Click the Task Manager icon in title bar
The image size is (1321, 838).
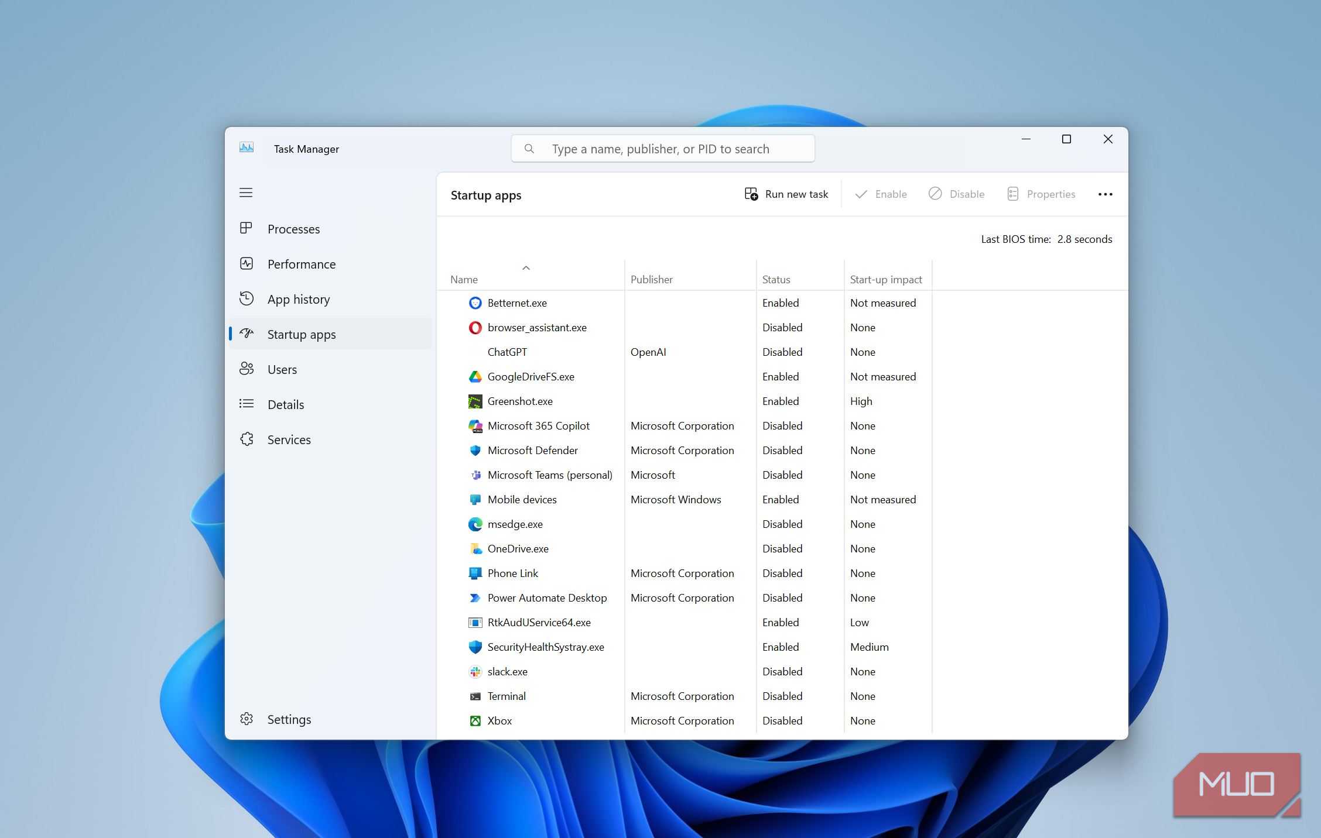pos(247,148)
